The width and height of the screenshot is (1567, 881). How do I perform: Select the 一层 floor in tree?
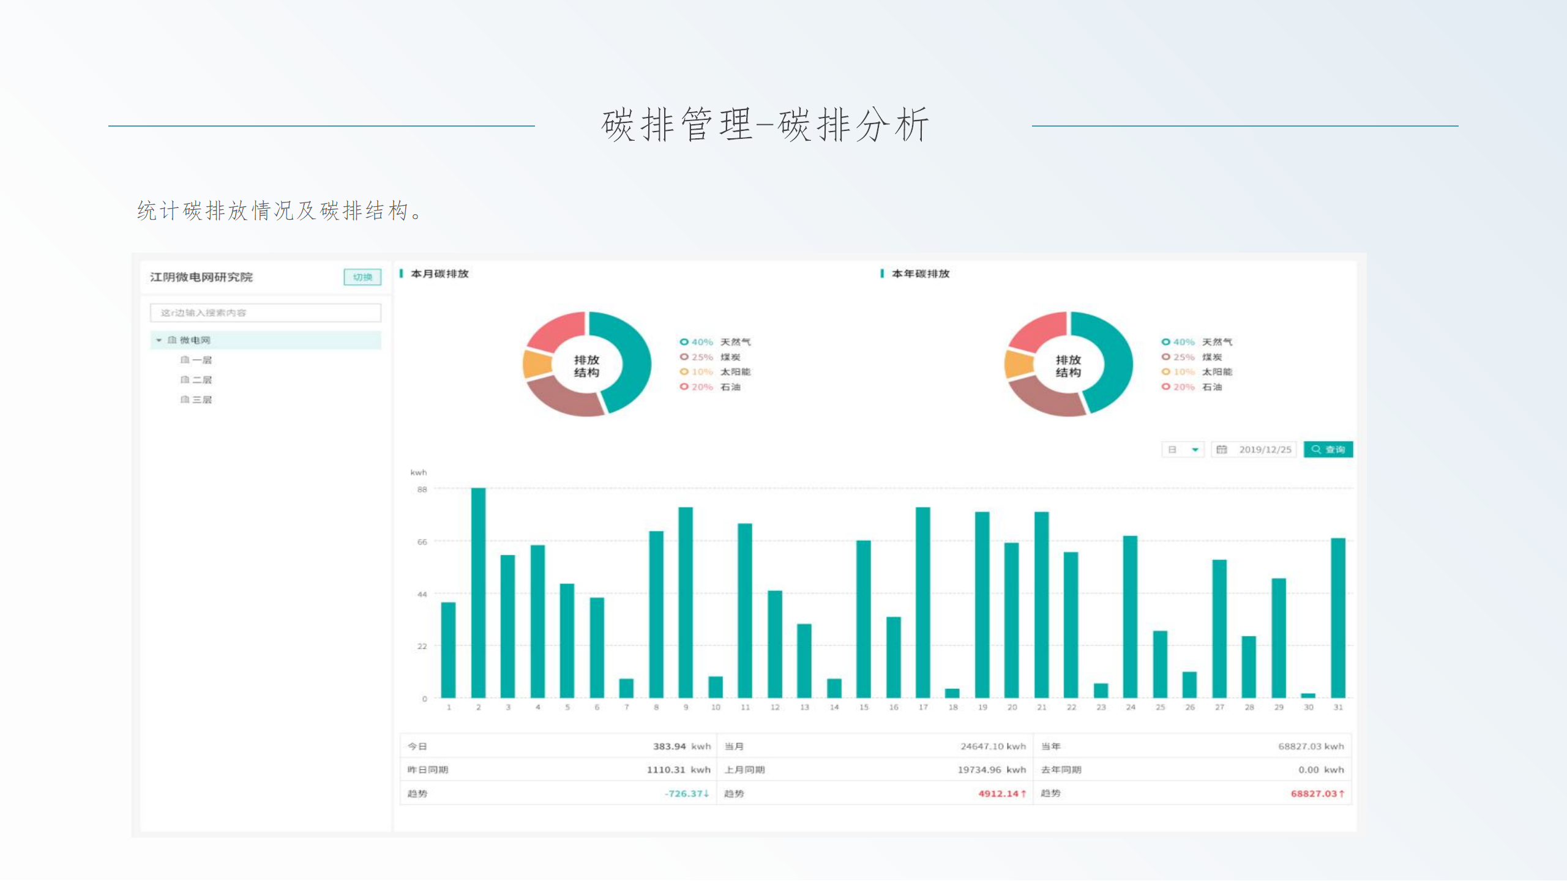click(x=202, y=360)
